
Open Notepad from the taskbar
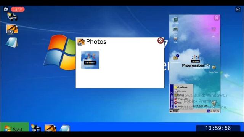point(65,128)
